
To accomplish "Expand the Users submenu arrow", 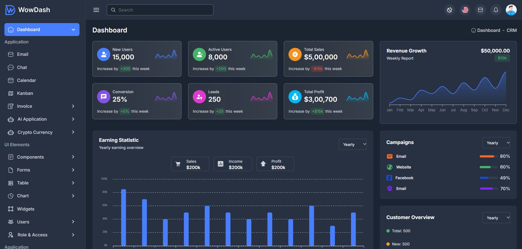I will (x=73, y=222).
